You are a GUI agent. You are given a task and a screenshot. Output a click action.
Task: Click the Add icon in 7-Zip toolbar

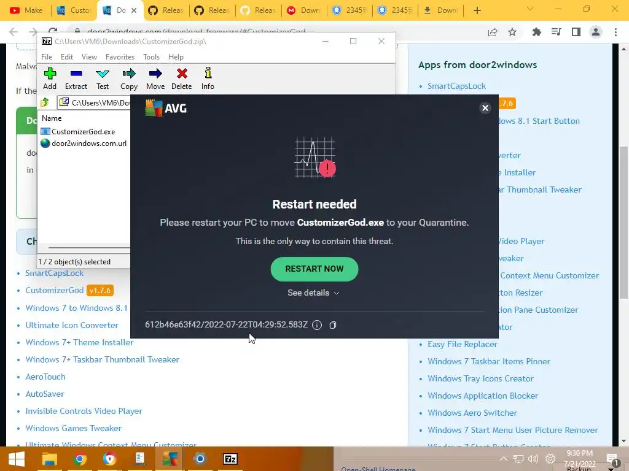coord(50,78)
